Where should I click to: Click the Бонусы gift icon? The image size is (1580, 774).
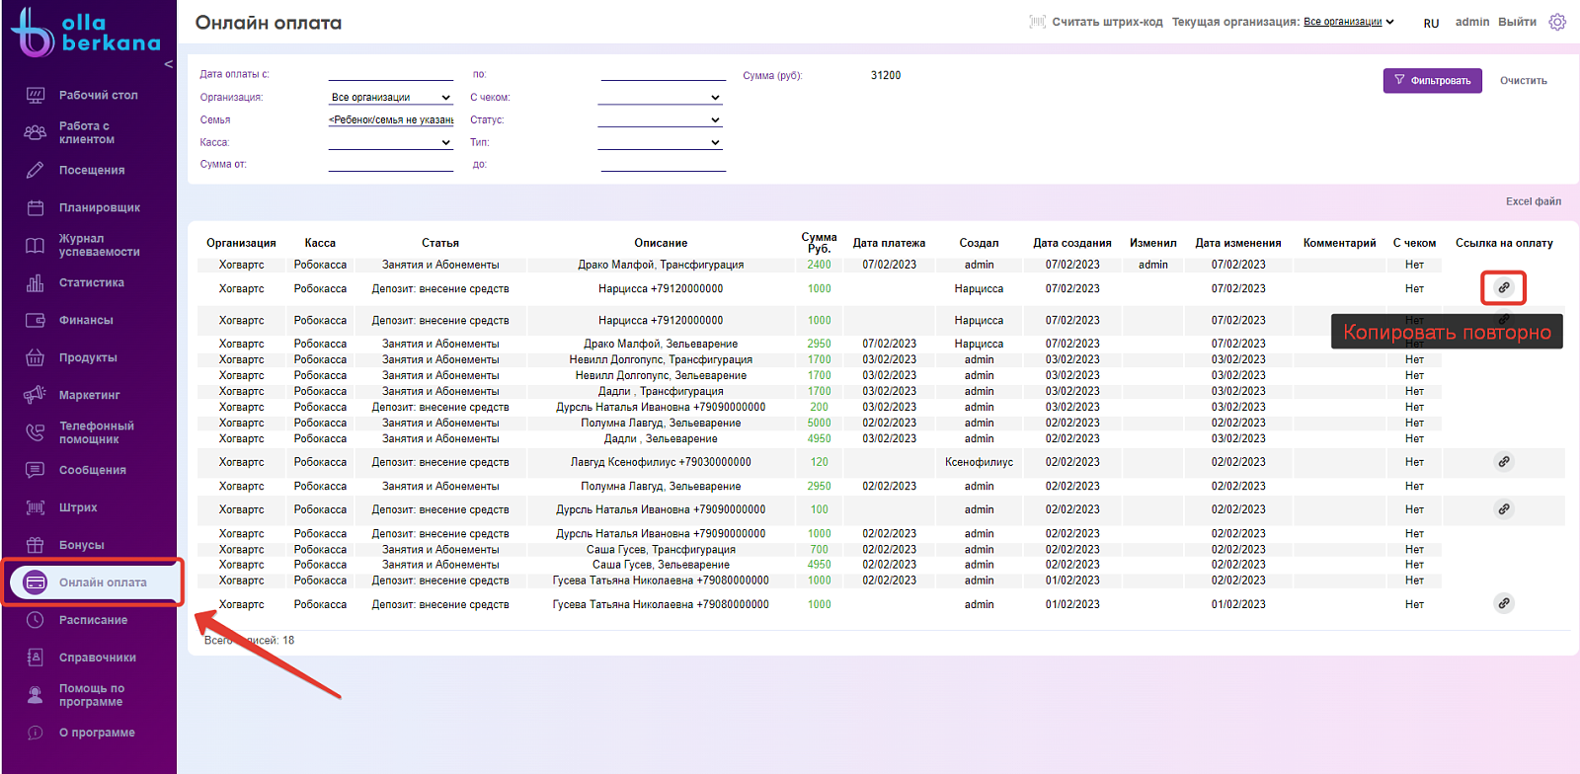tap(36, 545)
